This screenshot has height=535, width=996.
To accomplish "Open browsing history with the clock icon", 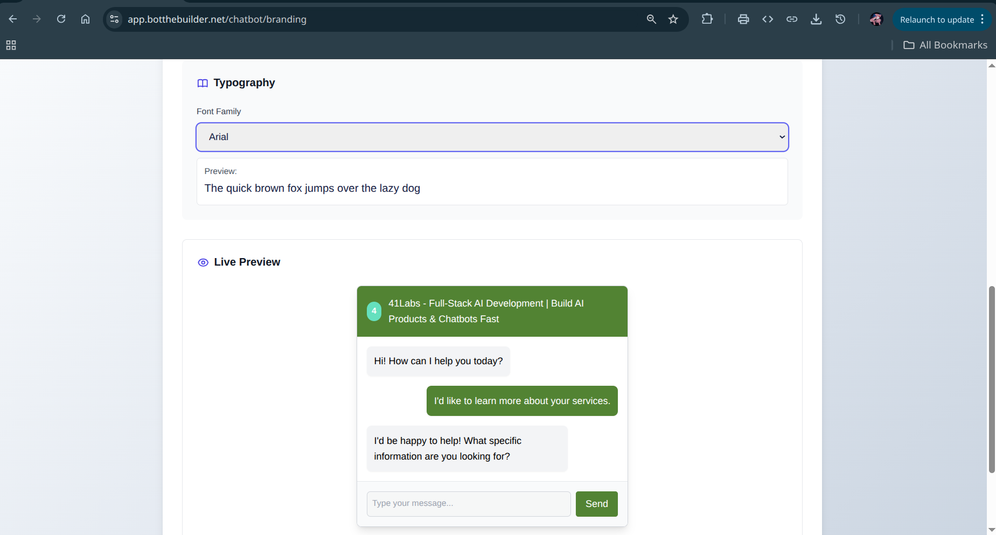I will [841, 19].
